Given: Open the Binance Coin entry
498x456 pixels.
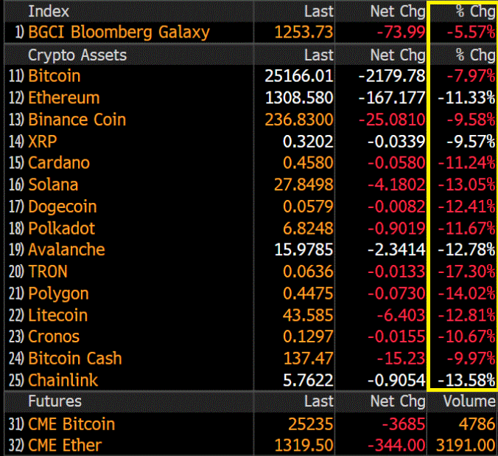Looking at the screenshot, I should tap(77, 120).
